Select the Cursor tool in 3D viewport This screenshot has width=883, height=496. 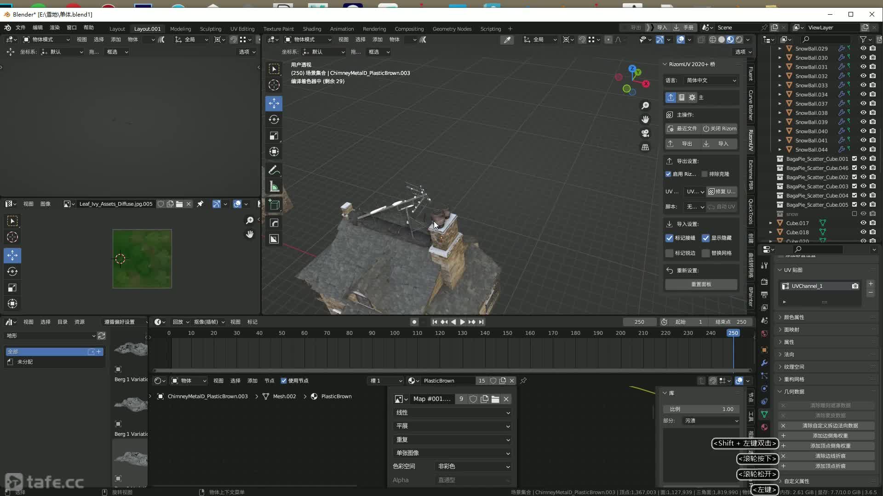tap(274, 85)
